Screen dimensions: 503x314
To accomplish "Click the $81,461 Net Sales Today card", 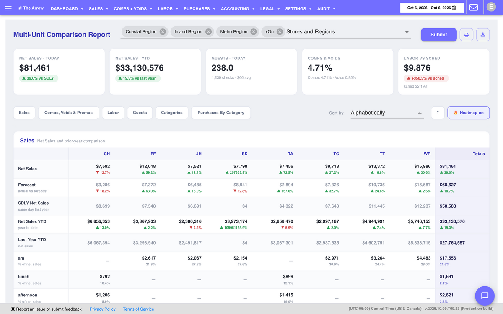I will (59, 72).
